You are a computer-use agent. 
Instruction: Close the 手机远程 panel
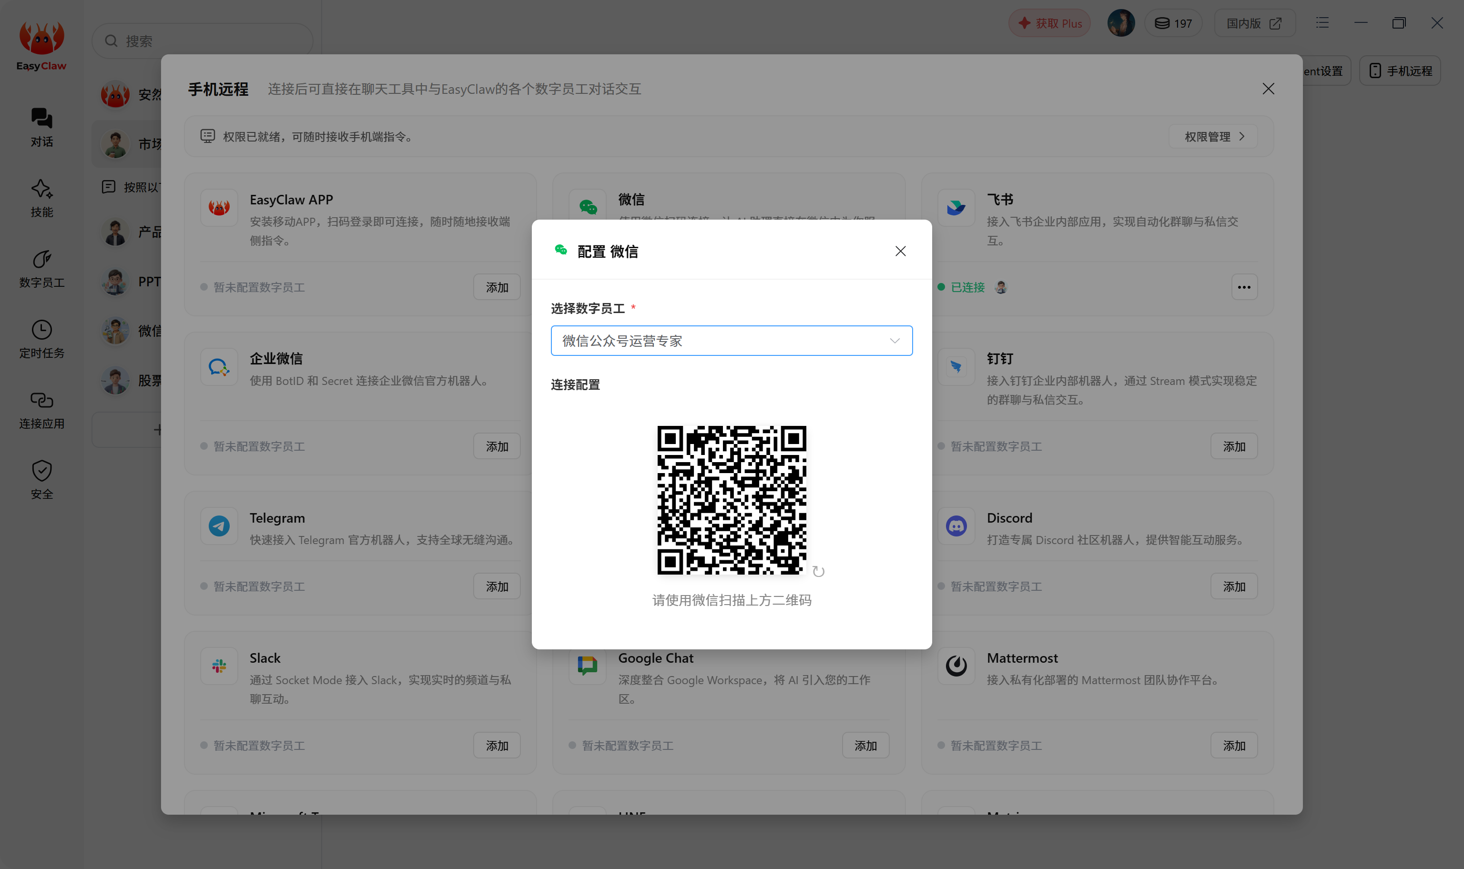[x=1269, y=89]
